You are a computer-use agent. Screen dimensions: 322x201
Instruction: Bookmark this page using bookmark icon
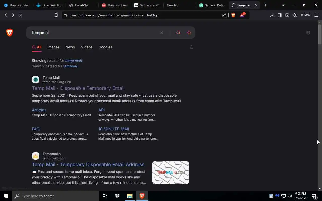coord(56,15)
